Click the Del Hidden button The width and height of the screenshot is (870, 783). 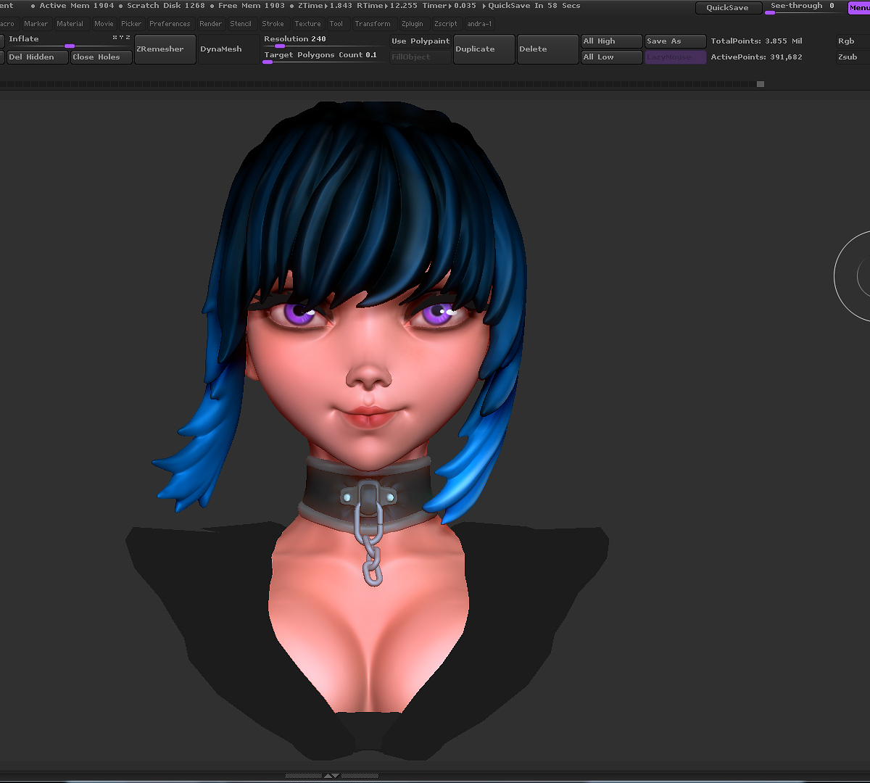(38, 57)
